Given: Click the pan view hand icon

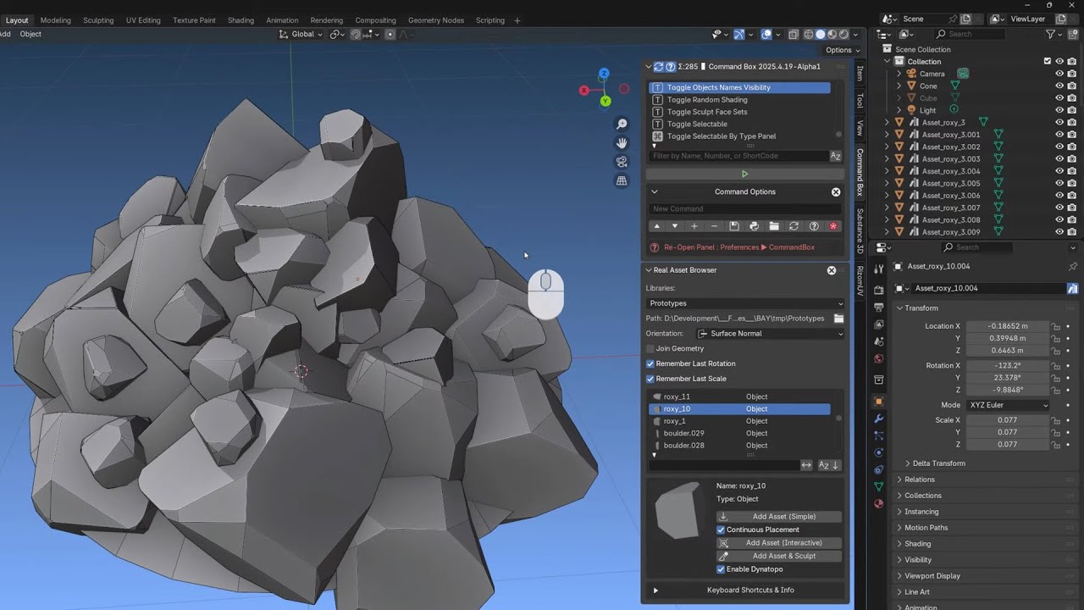Looking at the screenshot, I should 622,143.
